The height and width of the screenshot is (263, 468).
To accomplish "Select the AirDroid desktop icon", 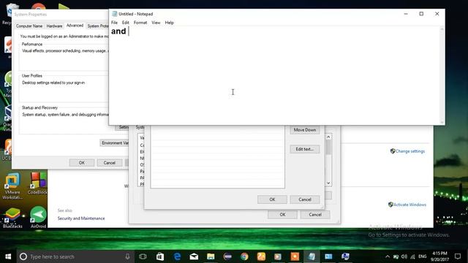I will pyautogui.click(x=38, y=218).
